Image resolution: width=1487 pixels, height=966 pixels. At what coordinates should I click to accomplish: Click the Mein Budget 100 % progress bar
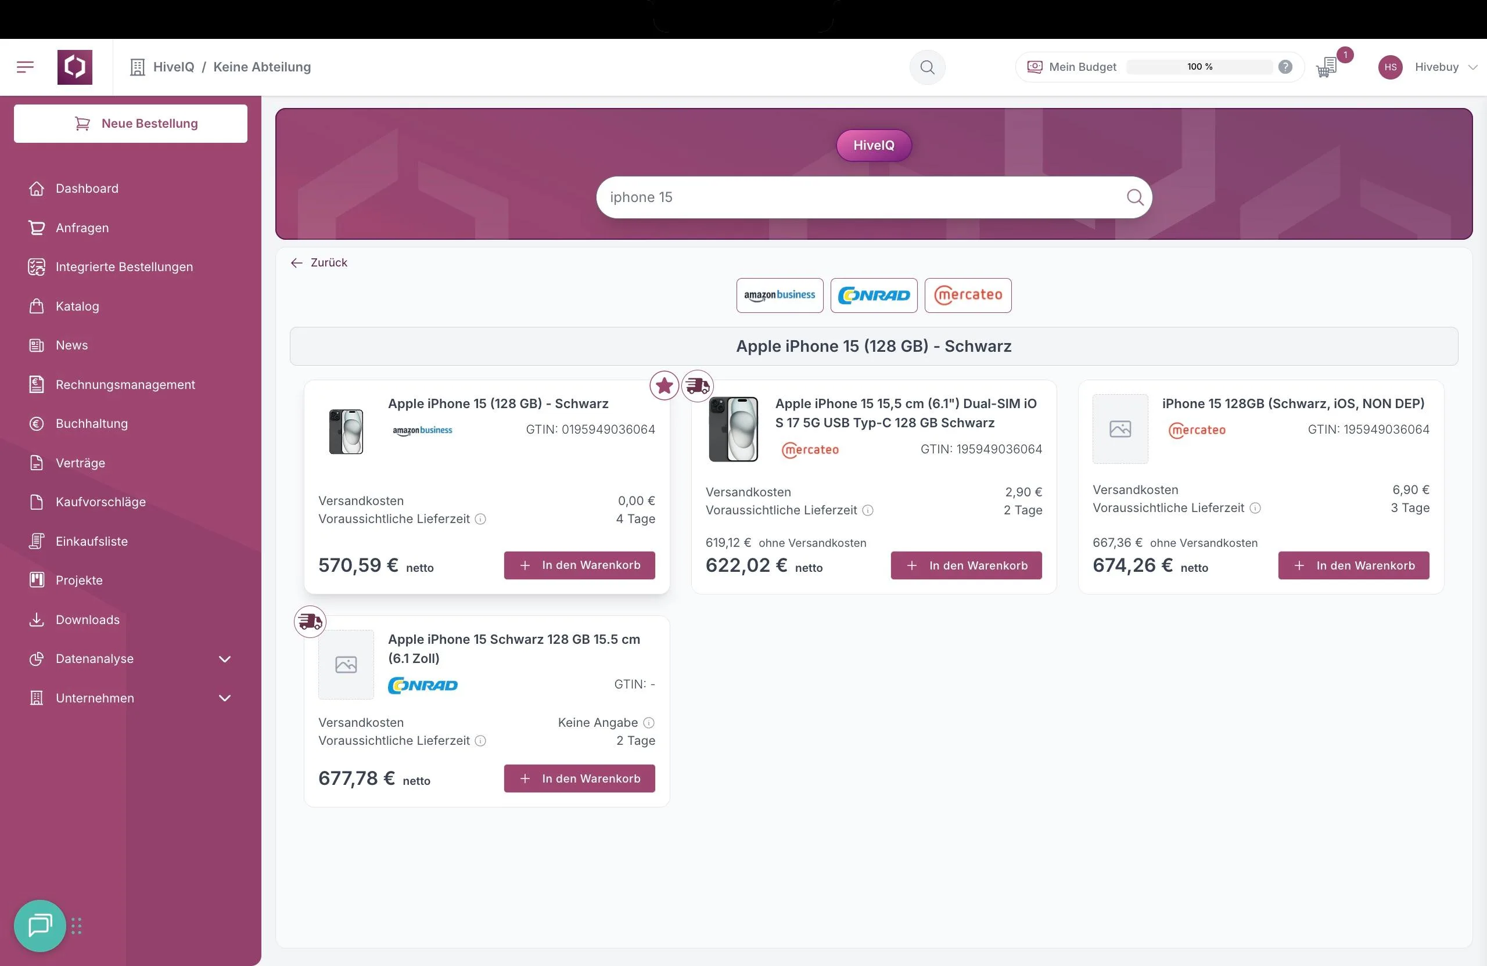[1199, 67]
